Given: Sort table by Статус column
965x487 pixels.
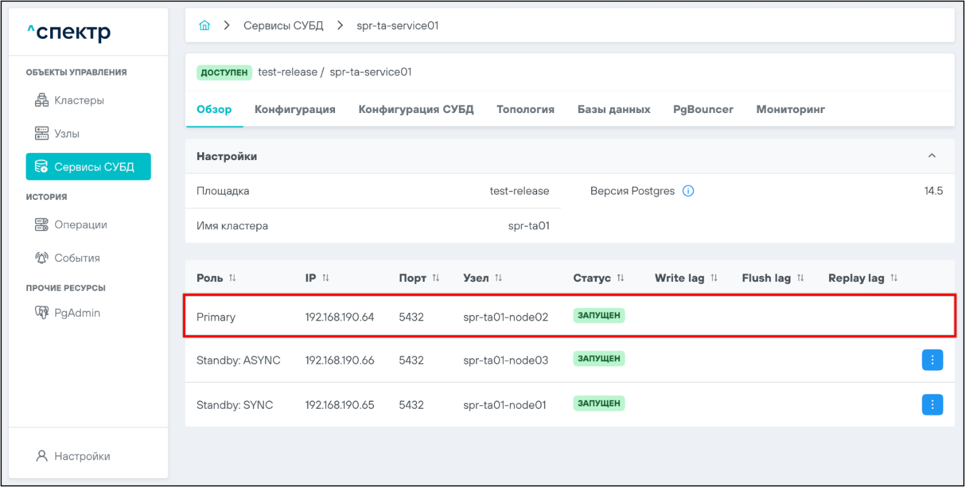Looking at the screenshot, I should click(620, 278).
